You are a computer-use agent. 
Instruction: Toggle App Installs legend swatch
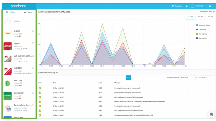197,38
